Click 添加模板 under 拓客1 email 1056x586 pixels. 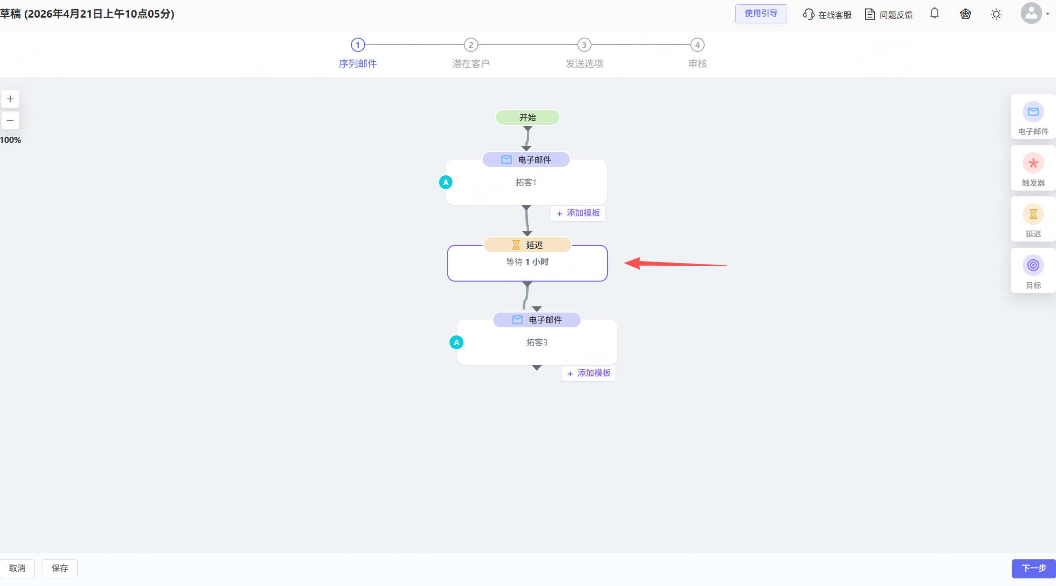(x=578, y=213)
